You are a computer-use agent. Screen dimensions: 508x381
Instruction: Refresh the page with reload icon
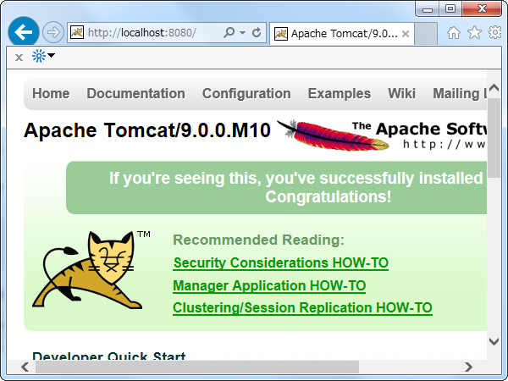tap(257, 32)
